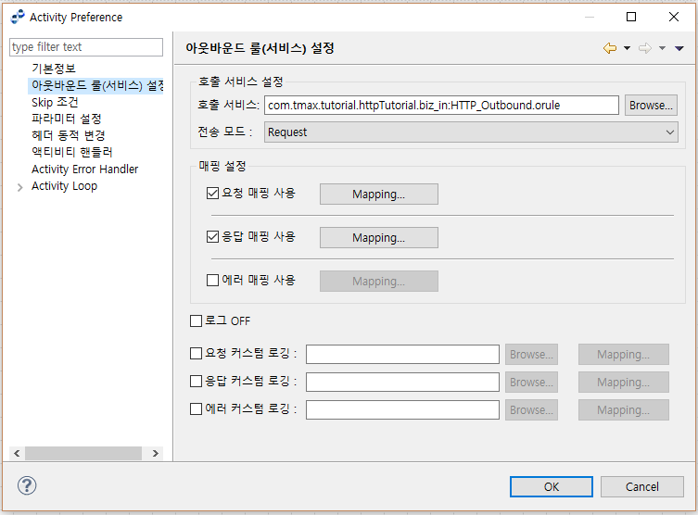Open the 전송 모드 Request dropdown
The width and height of the screenshot is (698, 515).
point(472,132)
